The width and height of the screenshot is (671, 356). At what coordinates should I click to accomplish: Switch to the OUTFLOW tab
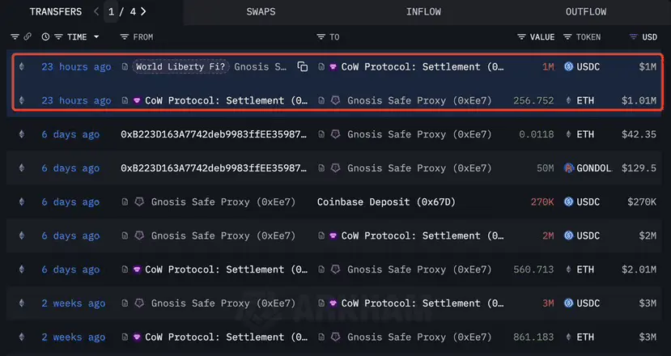click(x=586, y=12)
